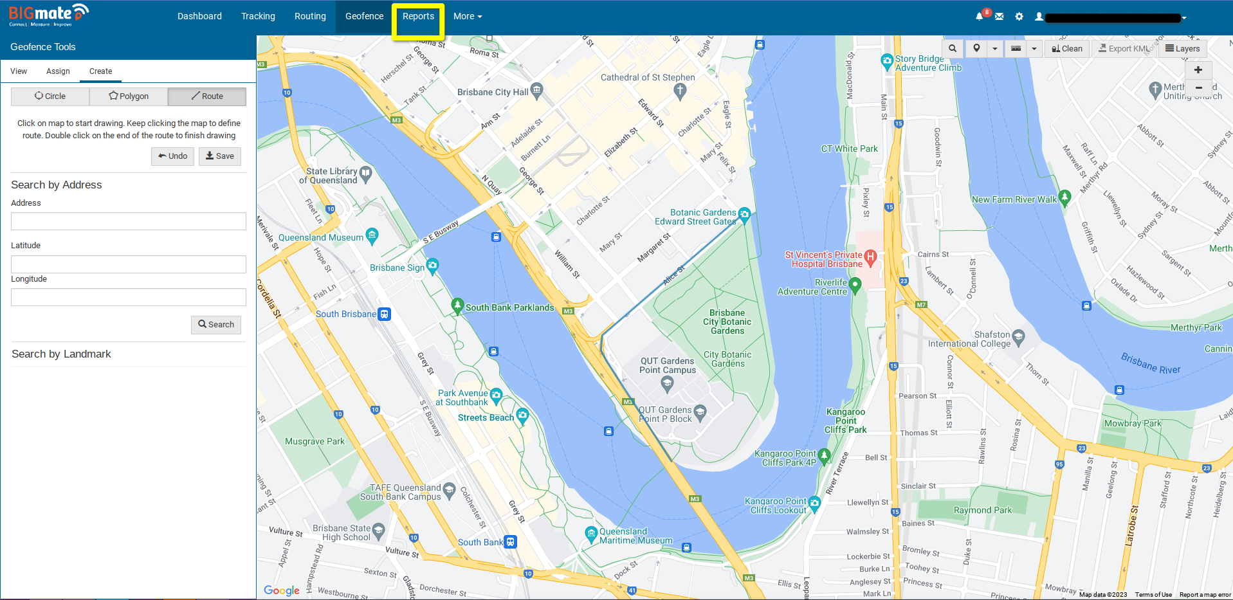Click the State Library of Queensland marker

(365, 174)
